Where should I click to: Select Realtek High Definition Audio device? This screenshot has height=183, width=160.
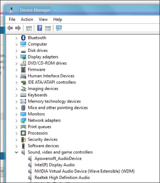coord(62,178)
